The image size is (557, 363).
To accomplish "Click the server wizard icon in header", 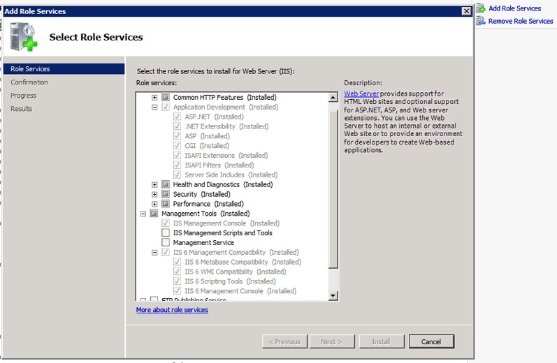I will click(x=24, y=37).
